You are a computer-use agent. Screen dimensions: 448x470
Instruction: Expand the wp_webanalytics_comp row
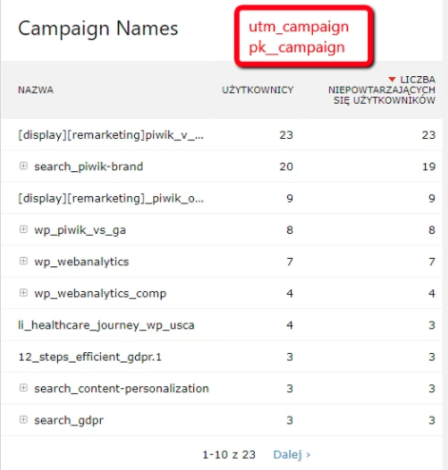point(23,293)
